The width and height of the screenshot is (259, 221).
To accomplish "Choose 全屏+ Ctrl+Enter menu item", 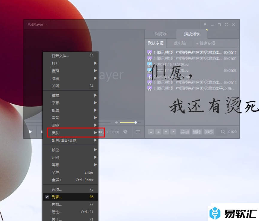I will coord(71,180).
